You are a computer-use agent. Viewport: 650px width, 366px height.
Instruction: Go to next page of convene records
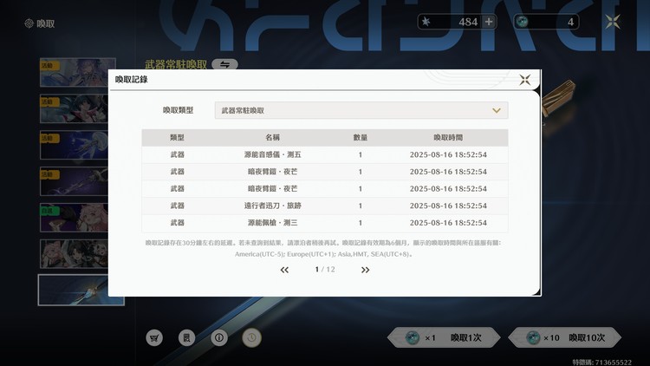[x=365, y=270]
